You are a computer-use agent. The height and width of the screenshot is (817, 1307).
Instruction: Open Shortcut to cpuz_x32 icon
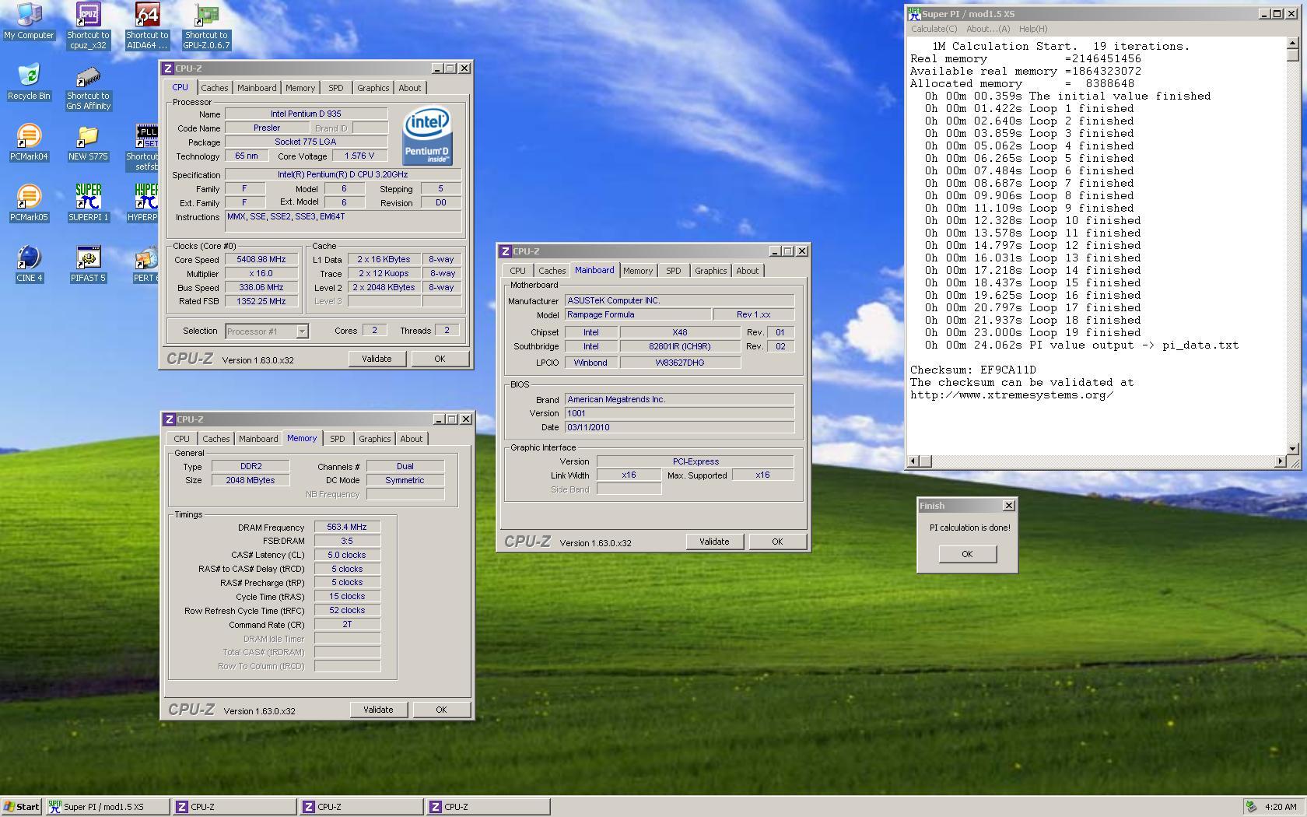[x=88, y=26]
